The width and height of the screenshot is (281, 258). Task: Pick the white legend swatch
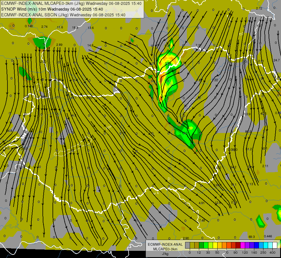(275, 245)
